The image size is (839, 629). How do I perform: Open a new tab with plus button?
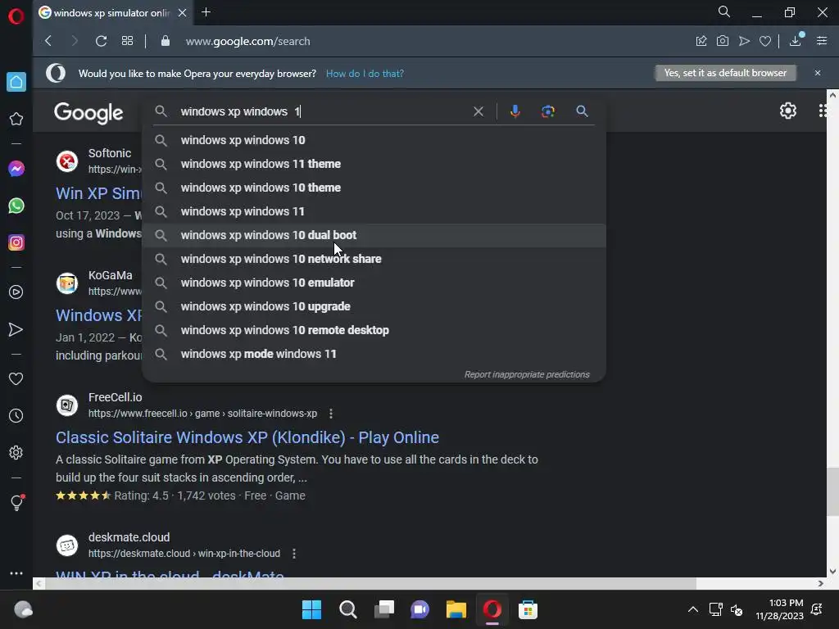click(x=206, y=11)
